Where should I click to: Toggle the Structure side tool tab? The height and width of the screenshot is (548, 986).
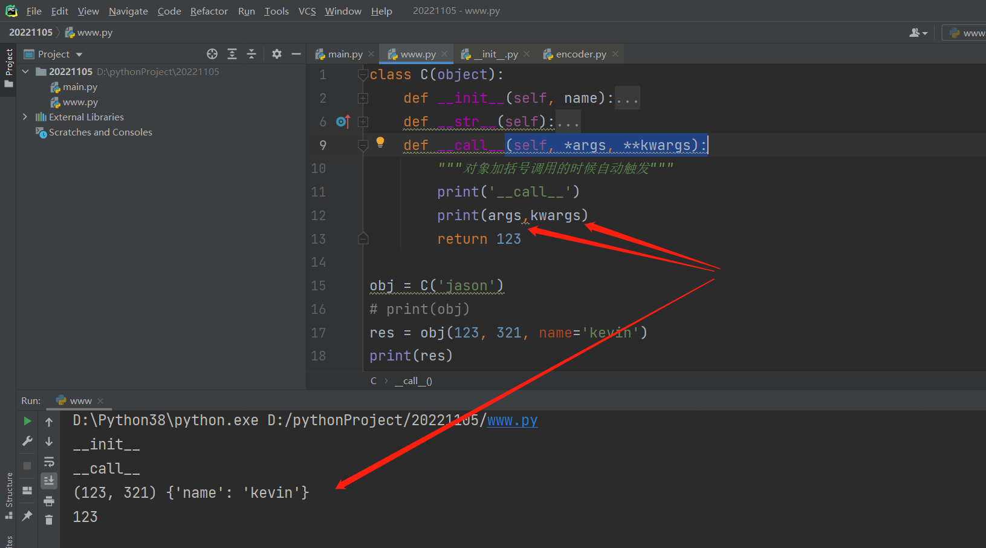(8, 496)
